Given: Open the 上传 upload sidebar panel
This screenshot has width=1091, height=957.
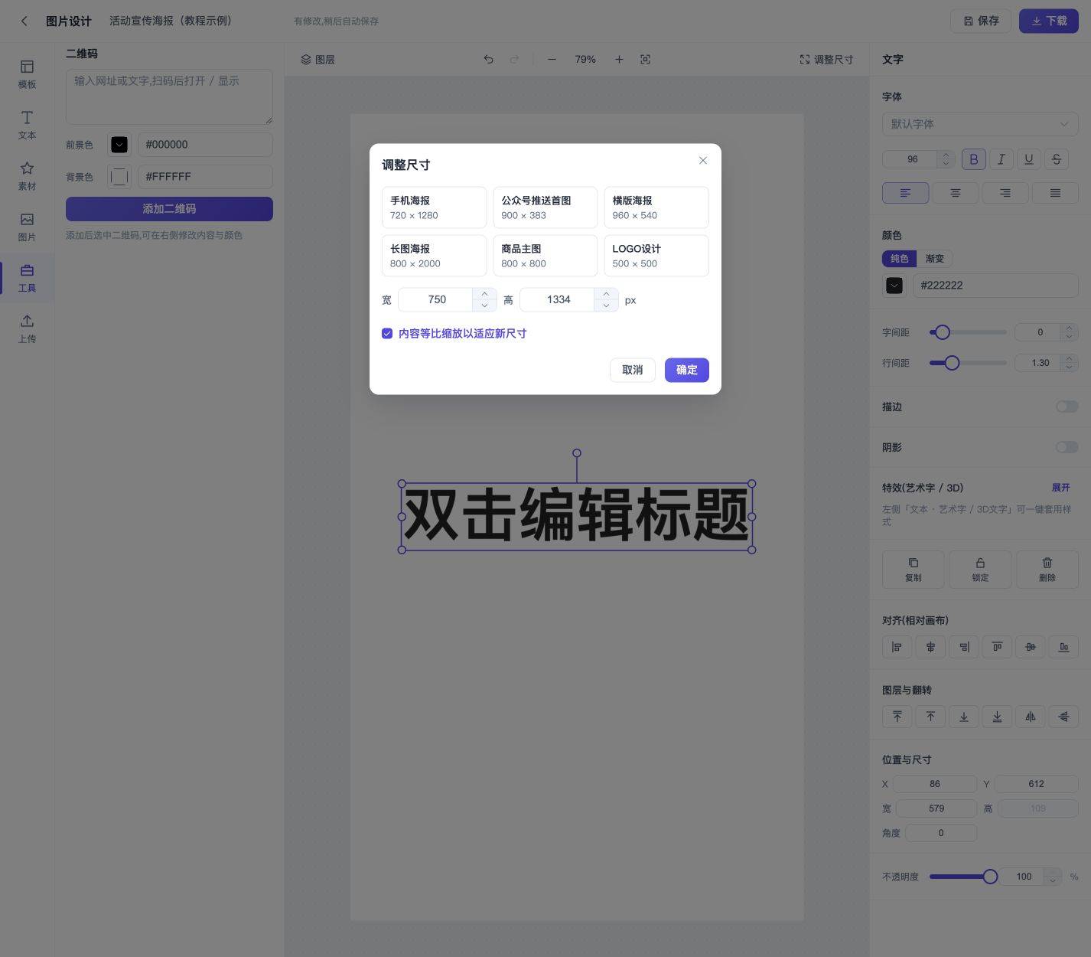Looking at the screenshot, I should (27, 328).
